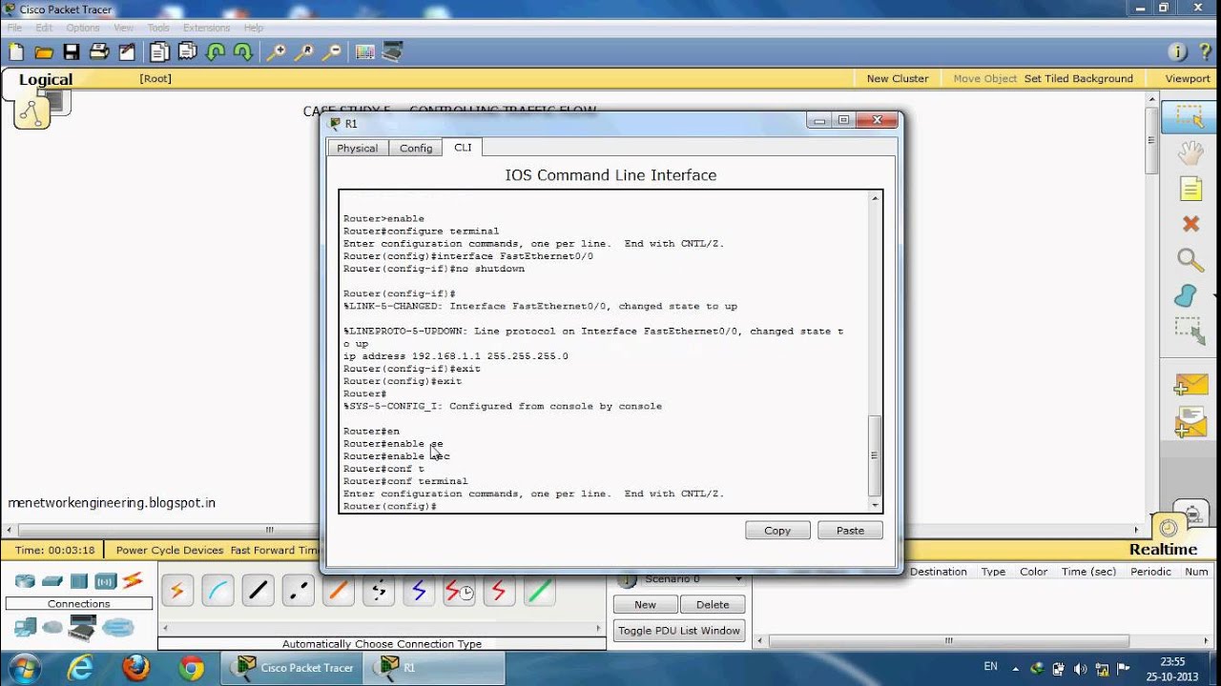1221x686 pixels.
Task: Click the Delete scenario button
Action: (x=713, y=604)
